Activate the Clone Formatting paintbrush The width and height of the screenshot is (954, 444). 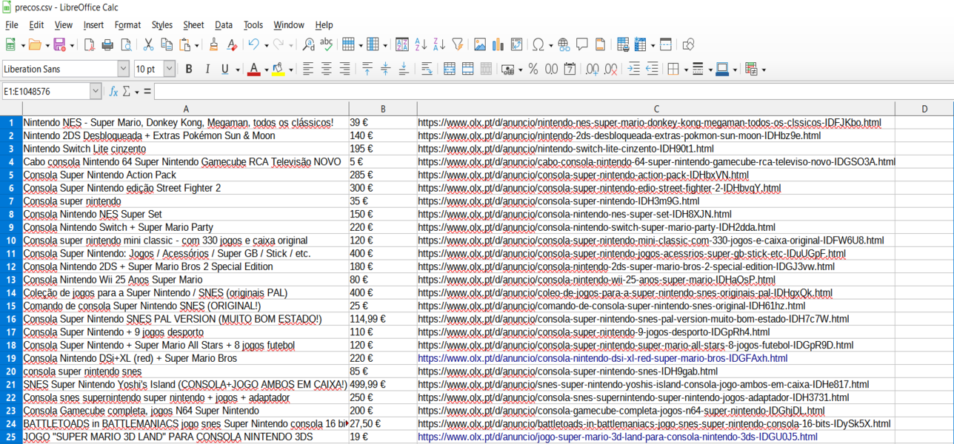click(213, 45)
